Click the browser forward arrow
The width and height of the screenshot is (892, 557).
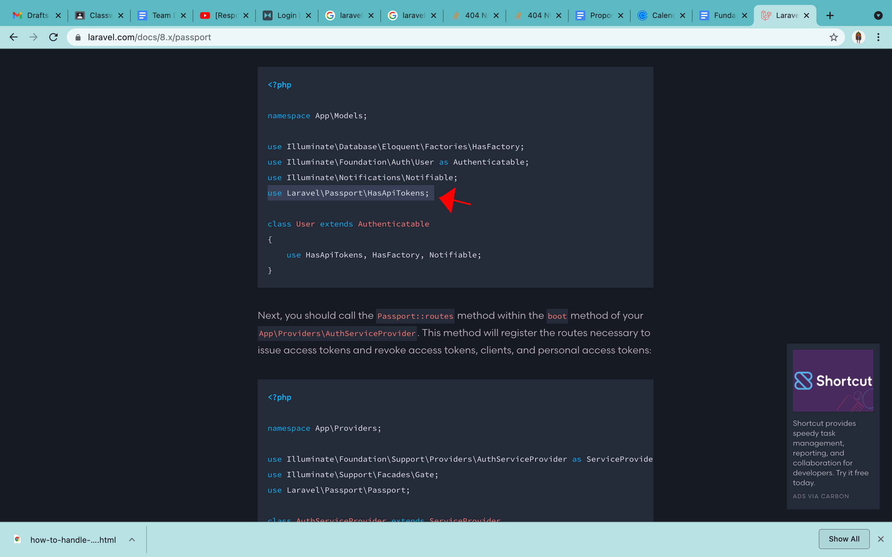pos(33,37)
